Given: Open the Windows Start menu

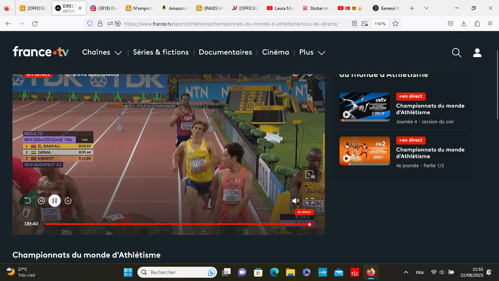Looking at the screenshot, I should [x=128, y=272].
